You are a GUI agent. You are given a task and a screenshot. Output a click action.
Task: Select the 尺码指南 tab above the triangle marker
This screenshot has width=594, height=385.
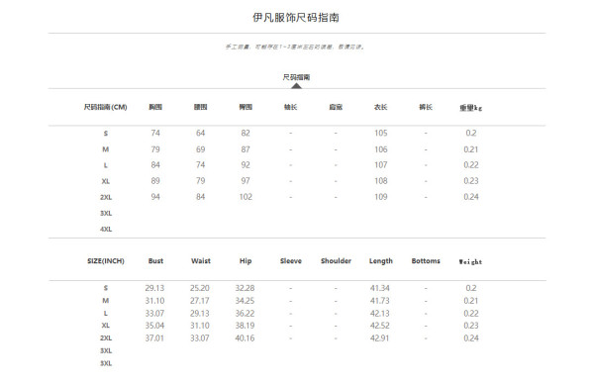point(296,77)
